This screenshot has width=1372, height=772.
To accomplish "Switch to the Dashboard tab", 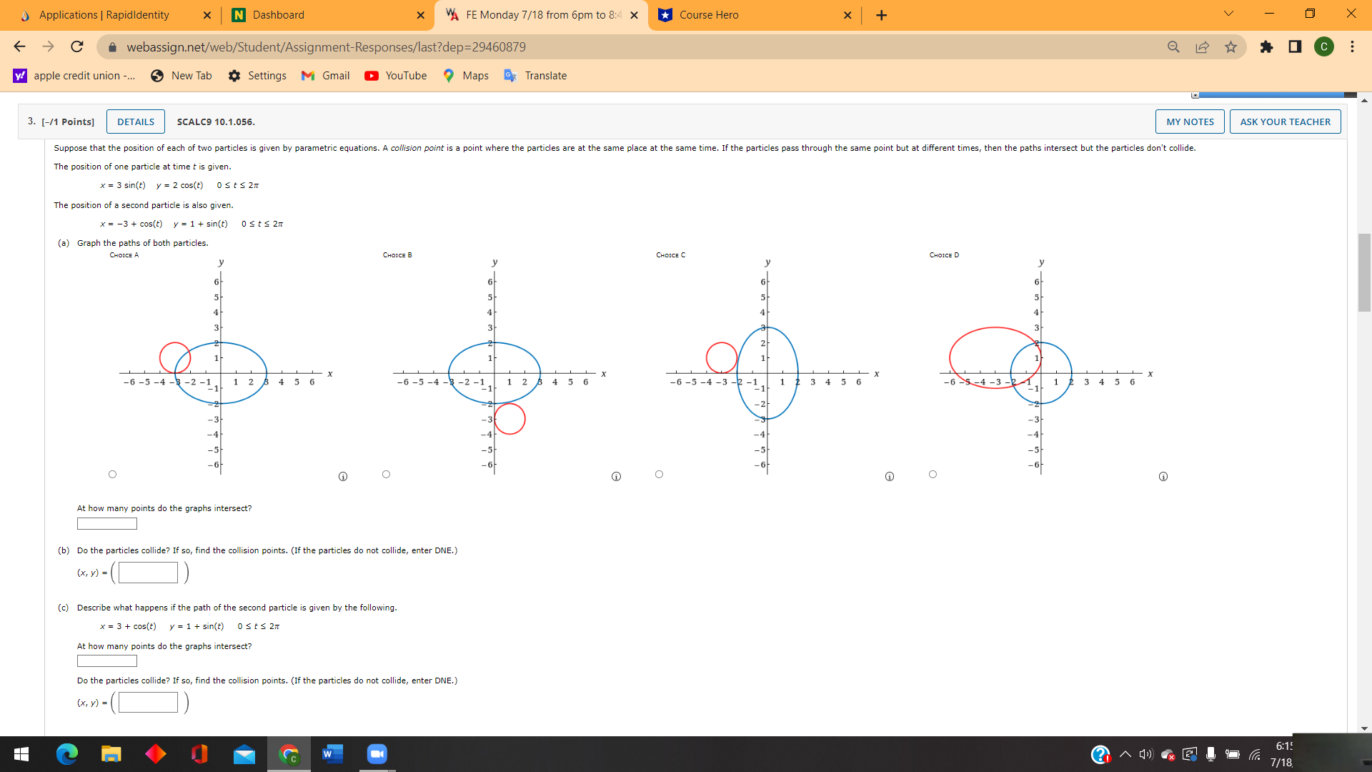I will (277, 14).
